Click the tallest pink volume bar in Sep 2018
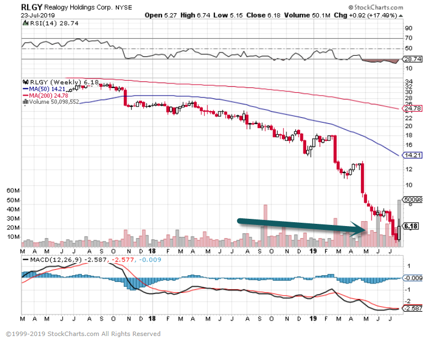This screenshot has width=429, height=341. click(x=265, y=225)
